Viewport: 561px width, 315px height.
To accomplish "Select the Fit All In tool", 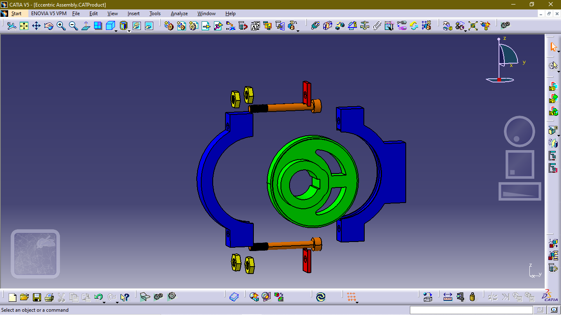I will coord(24,25).
